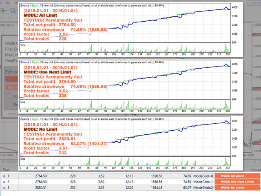Click the red button under Edit tre...
This screenshot has height=196, width=261.
tap(12, 79)
